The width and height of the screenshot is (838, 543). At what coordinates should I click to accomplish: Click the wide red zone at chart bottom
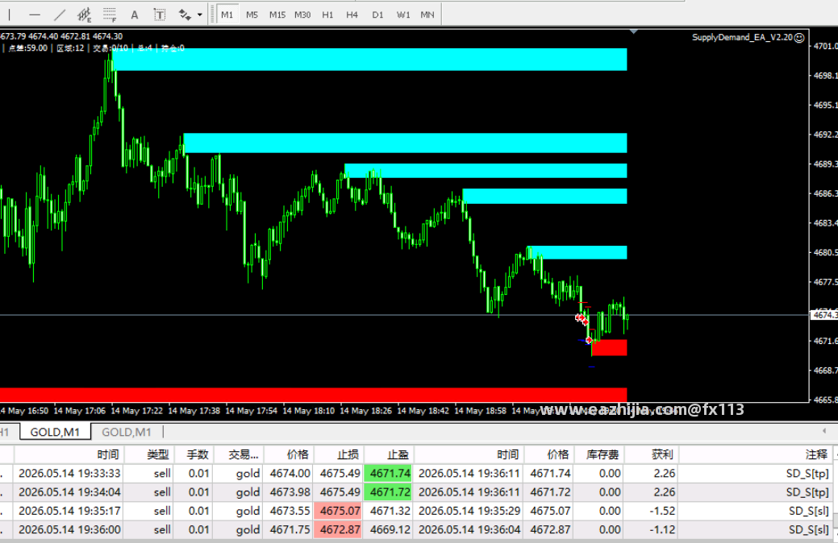pyautogui.click(x=313, y=395)
